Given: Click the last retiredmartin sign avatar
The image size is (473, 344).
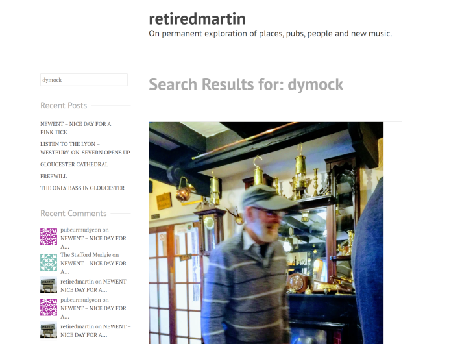Looking at the screenshot, I should point(49,330).
